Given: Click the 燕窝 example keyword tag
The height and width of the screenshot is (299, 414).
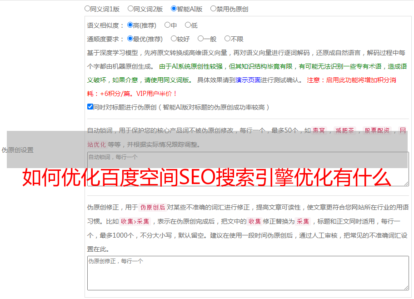Looking at the screenshot, I should click(319, 130).
